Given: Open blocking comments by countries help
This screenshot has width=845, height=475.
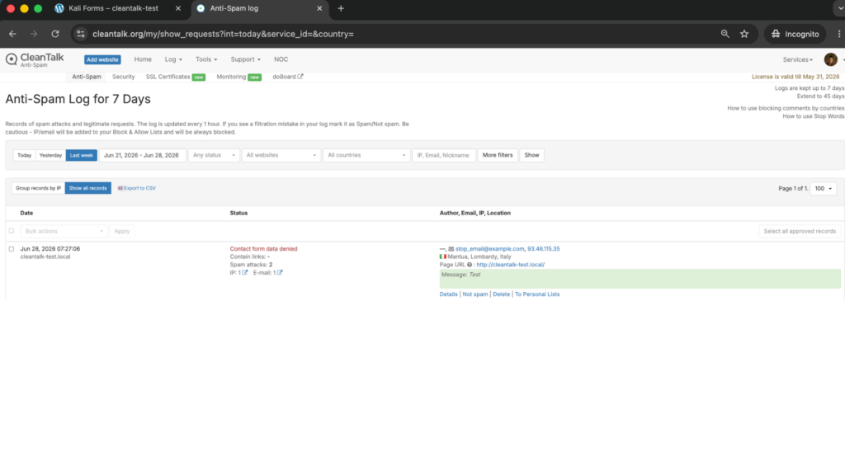Looking at the screenshot, I should coord(786,108).
